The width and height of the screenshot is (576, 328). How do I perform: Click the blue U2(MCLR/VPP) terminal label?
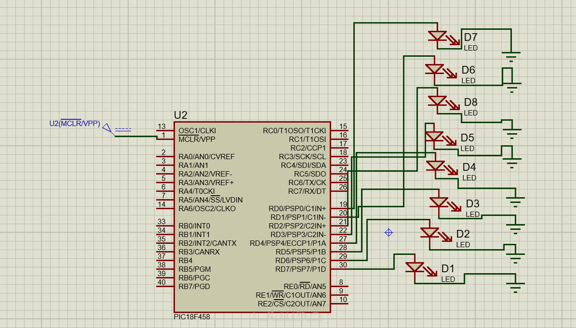click(x=75, y=123)
